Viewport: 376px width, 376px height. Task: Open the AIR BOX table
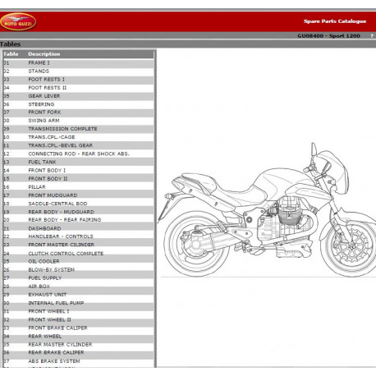(79, 287)
